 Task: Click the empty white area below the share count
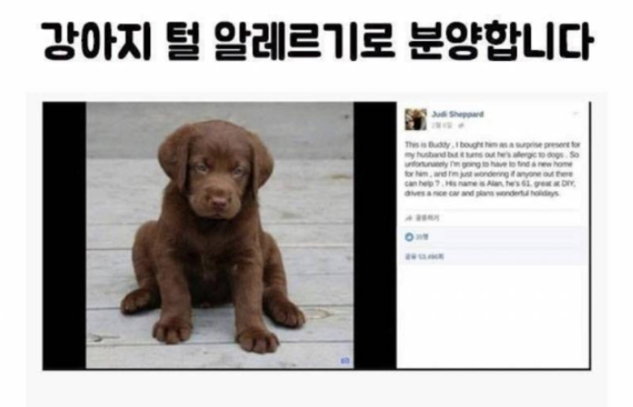(x=493, y=316)
